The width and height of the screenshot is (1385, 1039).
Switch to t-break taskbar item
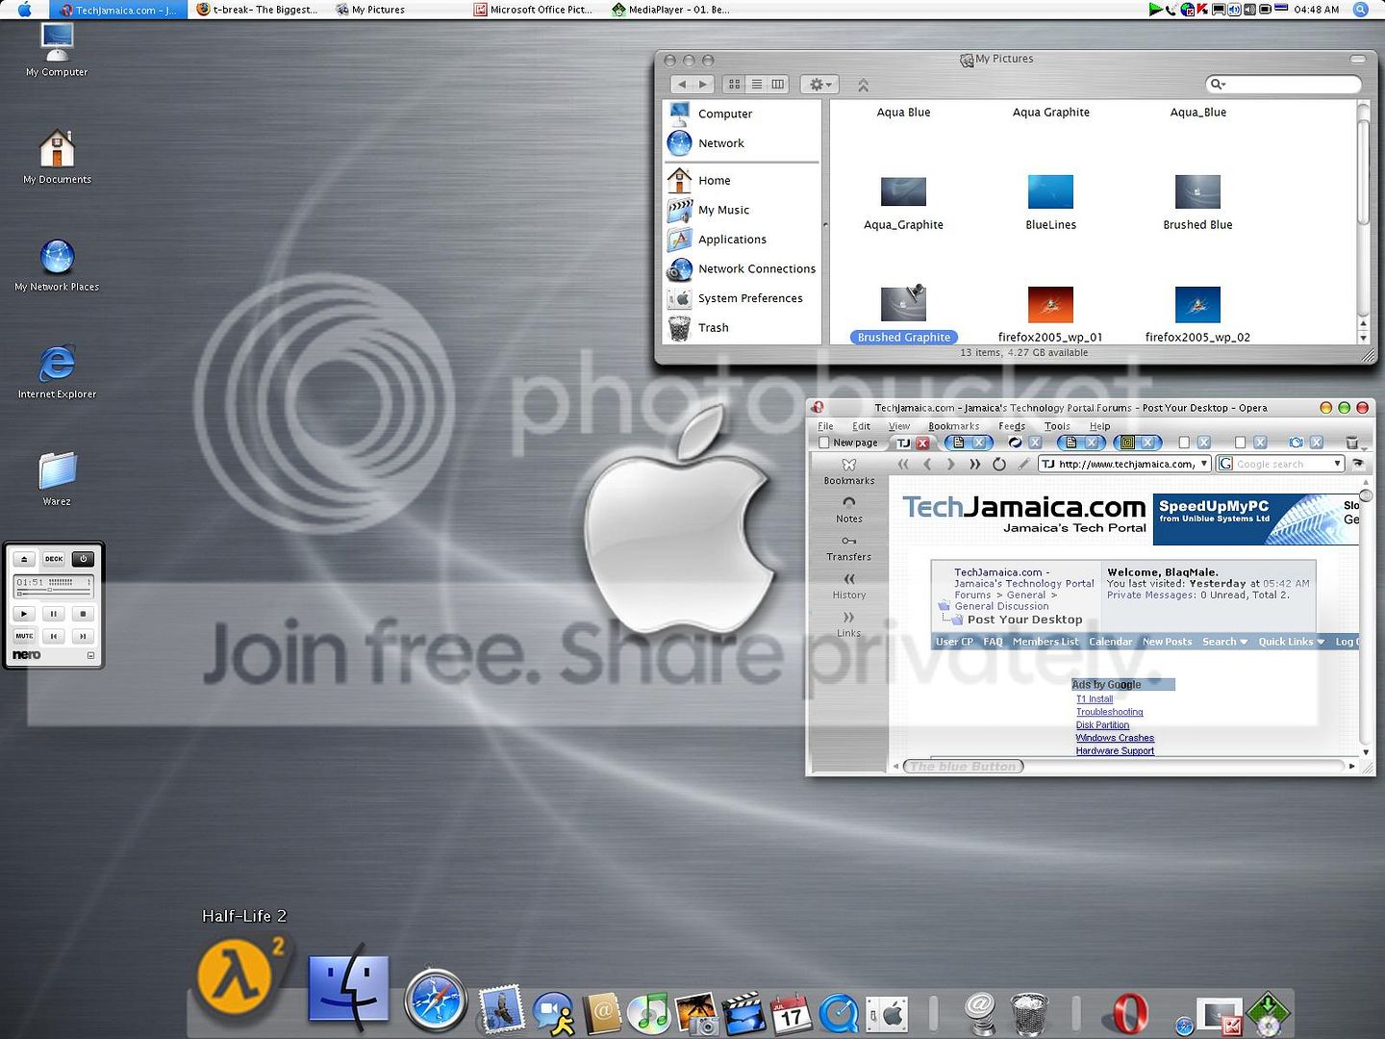click(257, 10)
